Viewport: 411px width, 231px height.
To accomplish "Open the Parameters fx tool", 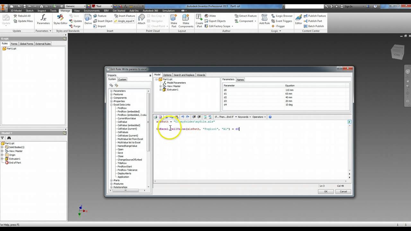I will (x=43, y=19).
